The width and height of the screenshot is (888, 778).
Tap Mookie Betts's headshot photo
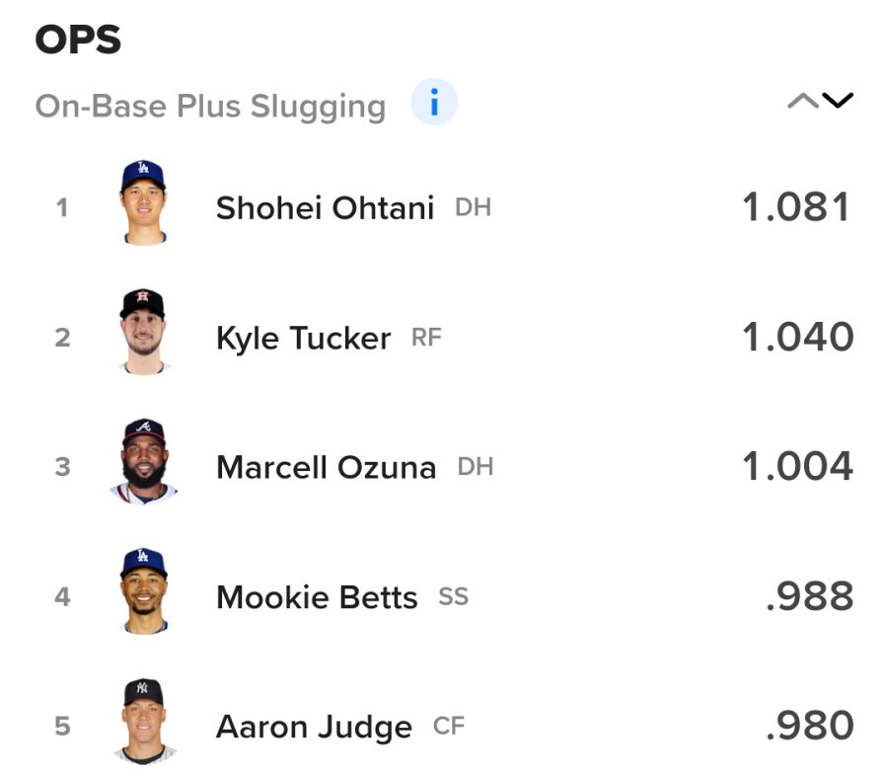143,590
